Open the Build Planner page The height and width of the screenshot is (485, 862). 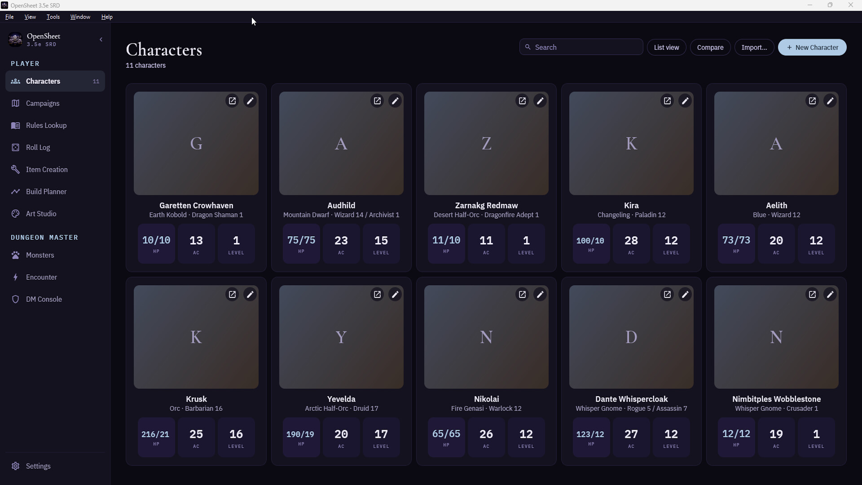(x=55, y=191)
